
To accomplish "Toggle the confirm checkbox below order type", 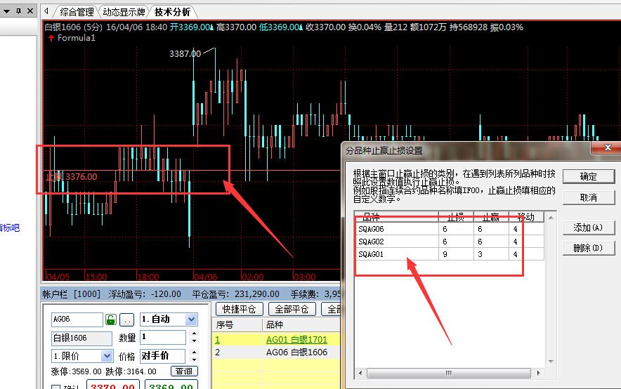I will [x=56, y=385].
